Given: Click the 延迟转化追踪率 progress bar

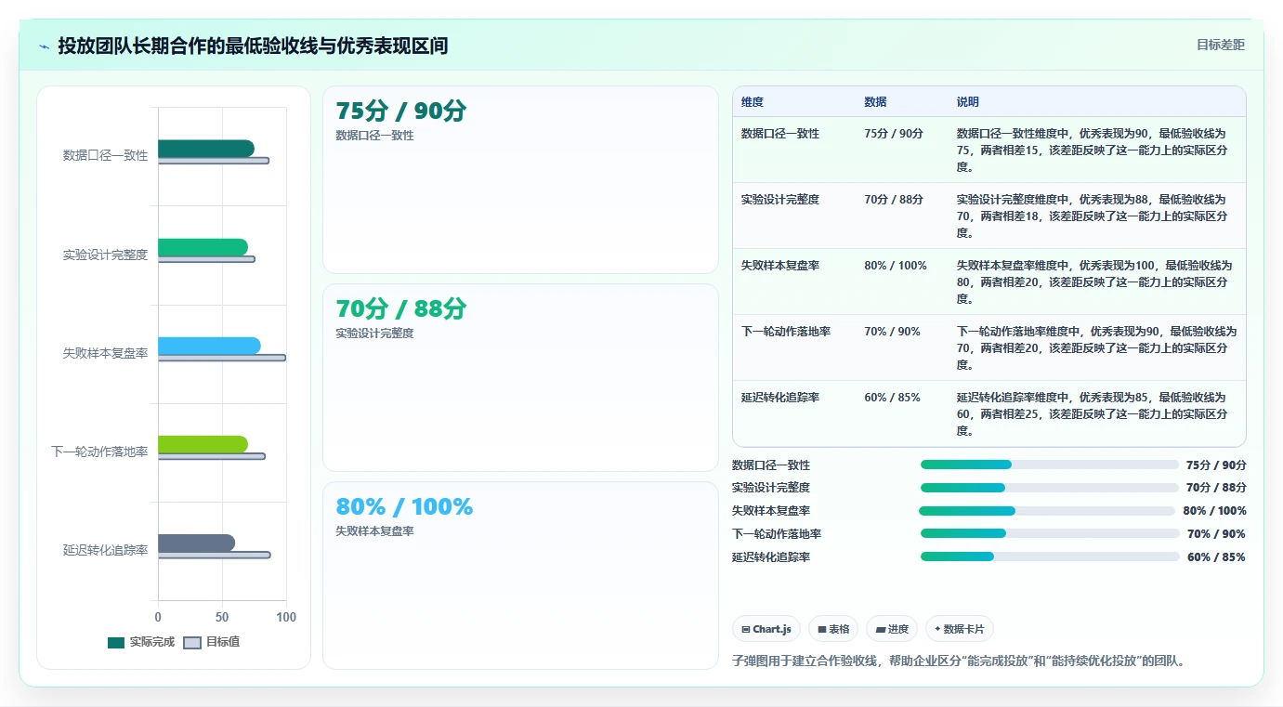Looking at the screenshot, I should click(1049, 556).
